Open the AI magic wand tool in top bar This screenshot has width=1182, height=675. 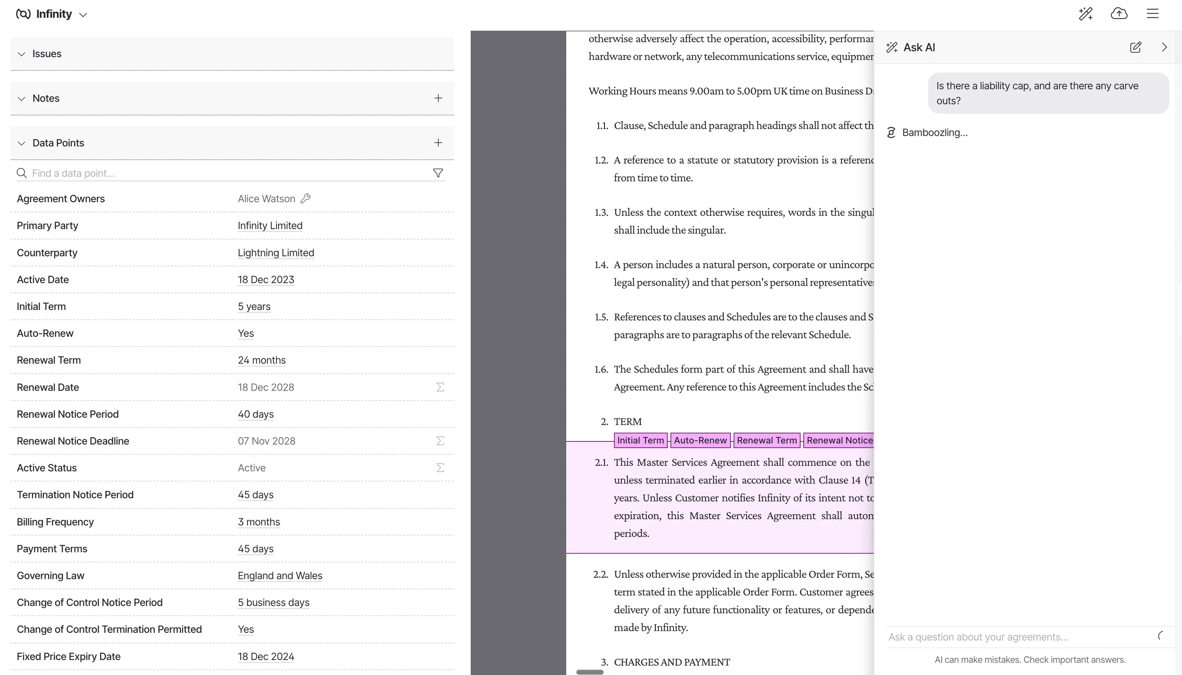1085,14
